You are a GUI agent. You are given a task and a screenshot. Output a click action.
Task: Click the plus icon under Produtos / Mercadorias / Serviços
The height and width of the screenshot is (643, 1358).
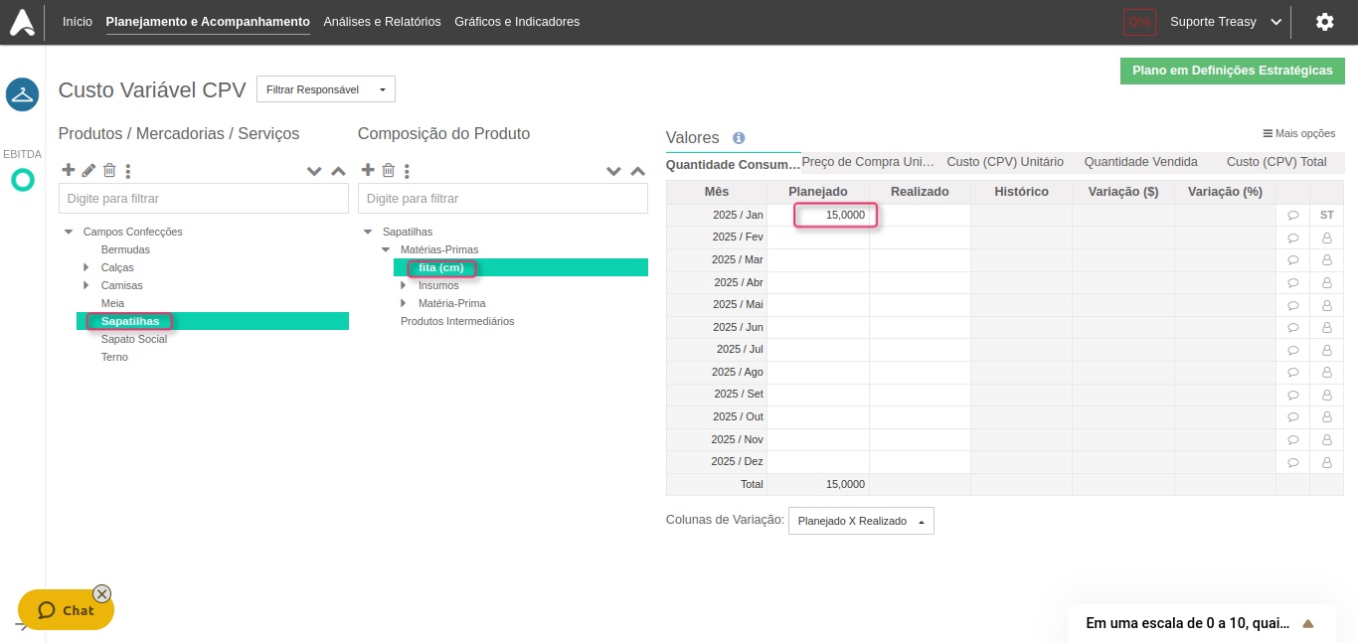[x=69, y=170]
